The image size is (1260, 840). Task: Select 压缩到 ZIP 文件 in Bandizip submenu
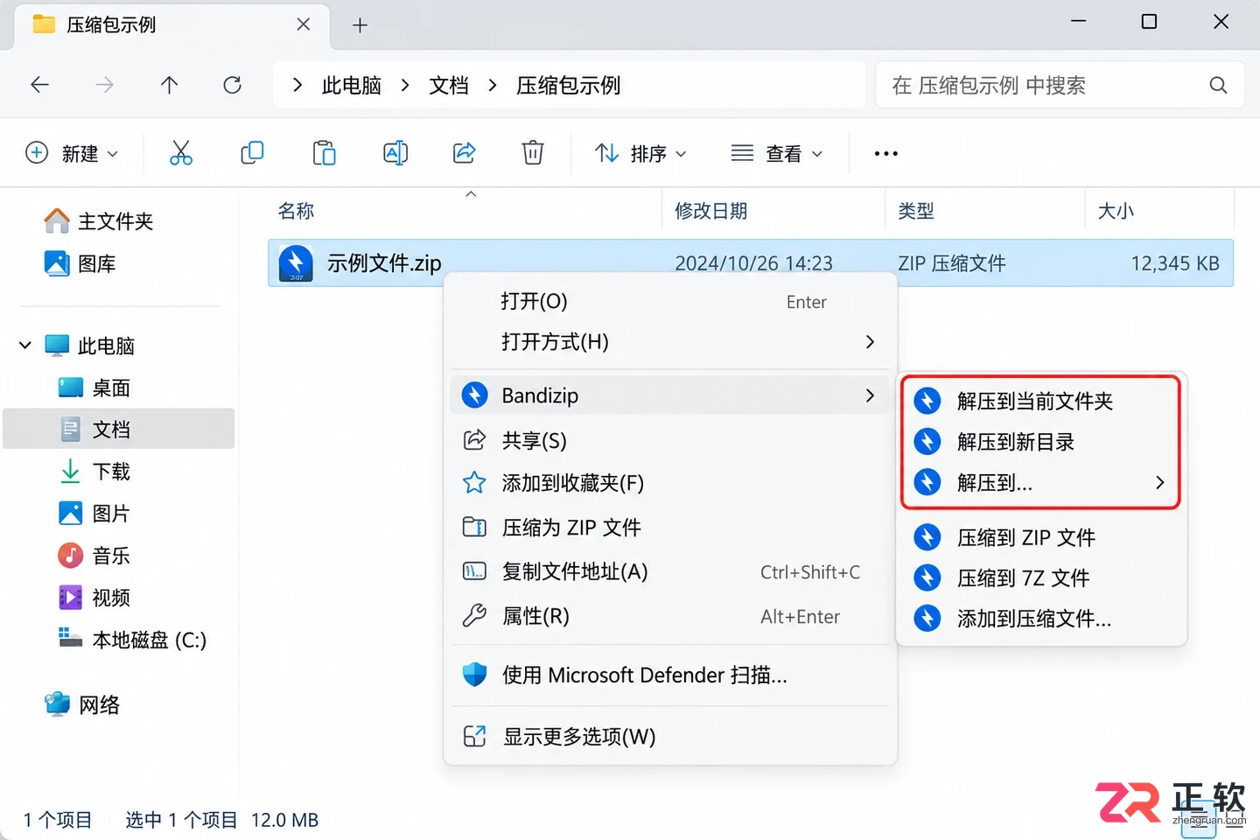click(x=1041, y=537)
